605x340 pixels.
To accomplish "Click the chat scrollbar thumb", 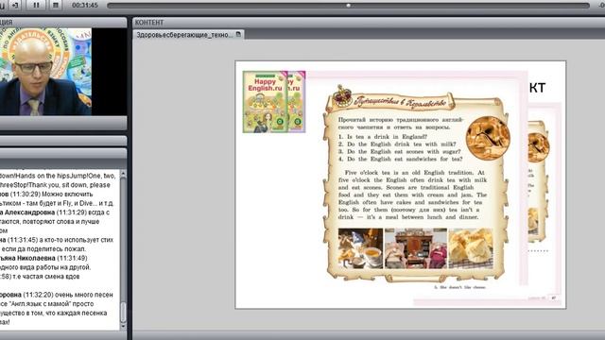I will [123, 313].
